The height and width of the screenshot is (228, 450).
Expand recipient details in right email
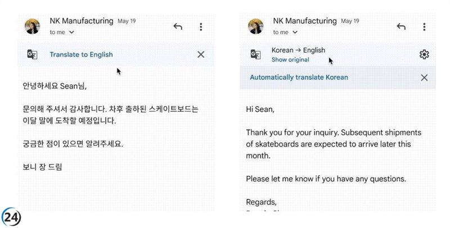[x=295, y=33]
